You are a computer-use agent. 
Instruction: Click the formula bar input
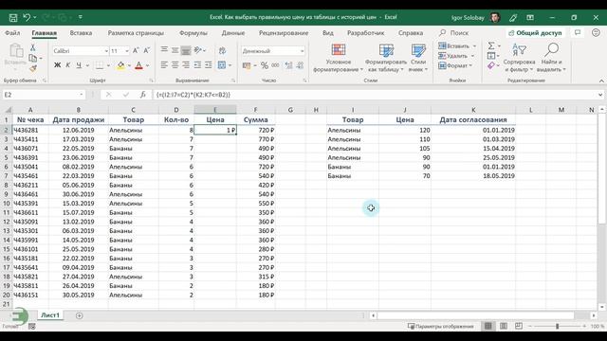point(375,95)
